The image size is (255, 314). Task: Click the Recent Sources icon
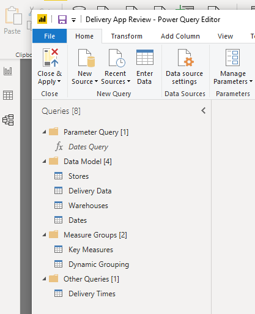[x=117, y=58]
